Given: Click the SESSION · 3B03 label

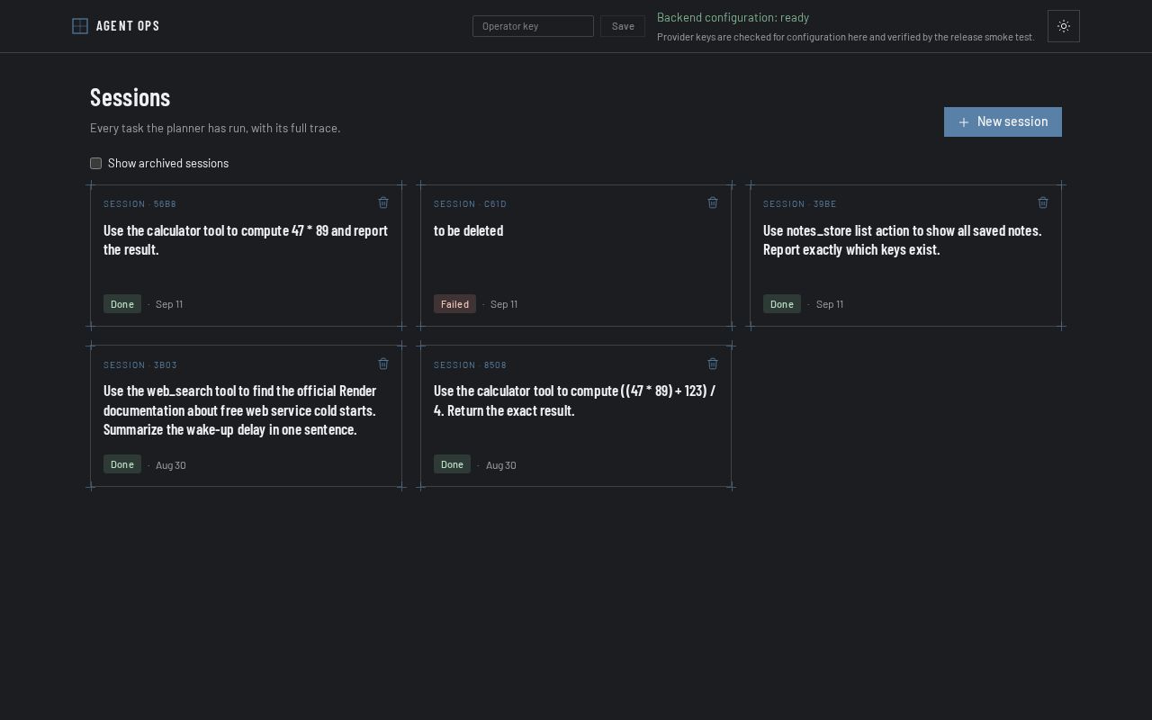Looking at the screenshot, I should click(x=140, y=365).
